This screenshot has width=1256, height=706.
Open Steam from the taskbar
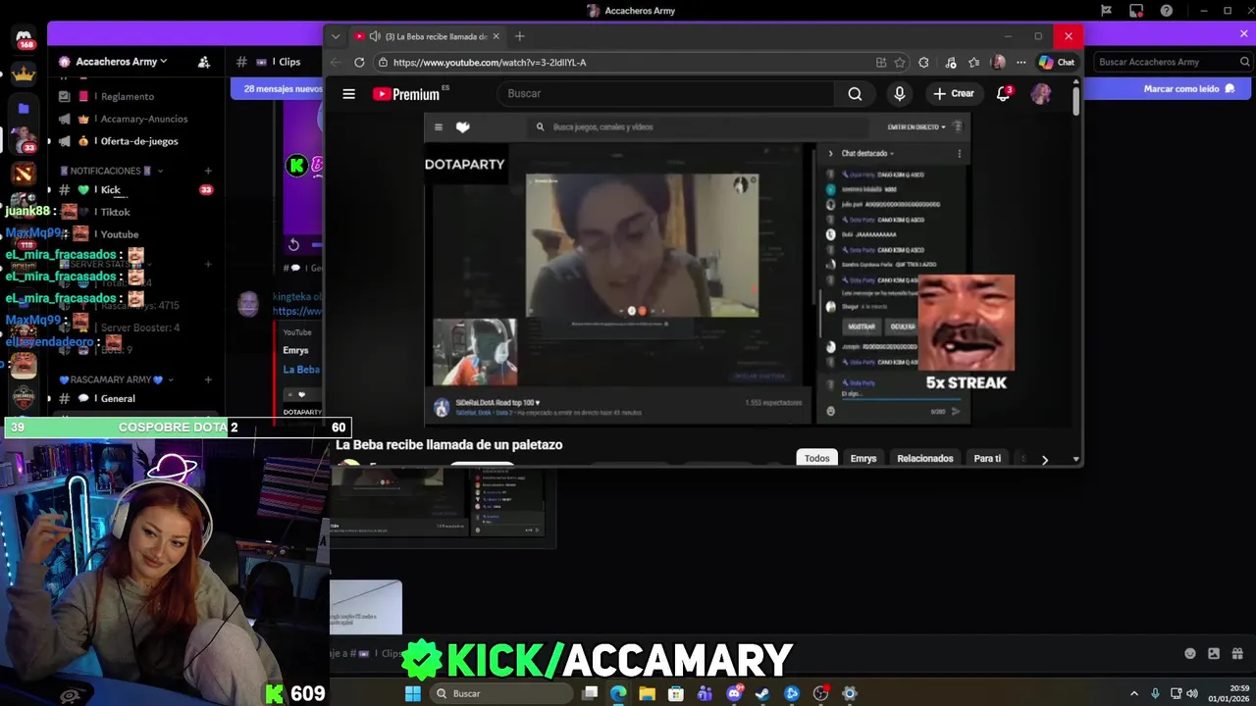coord(762,693)
